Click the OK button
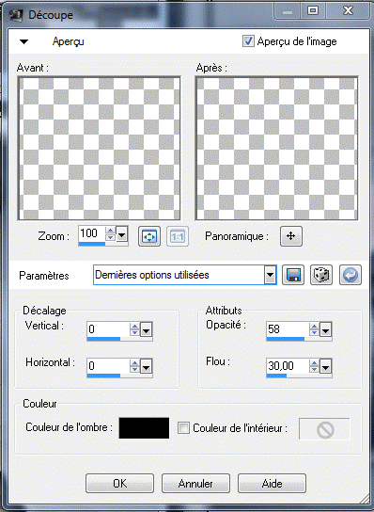This screenshot has width=374, height=512. pyautogui.click(x=119, y=483)
